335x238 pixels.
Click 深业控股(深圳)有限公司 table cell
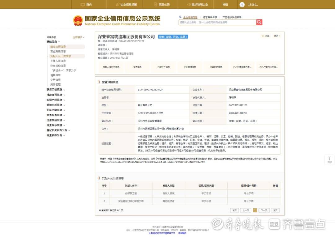pos(131,201)
